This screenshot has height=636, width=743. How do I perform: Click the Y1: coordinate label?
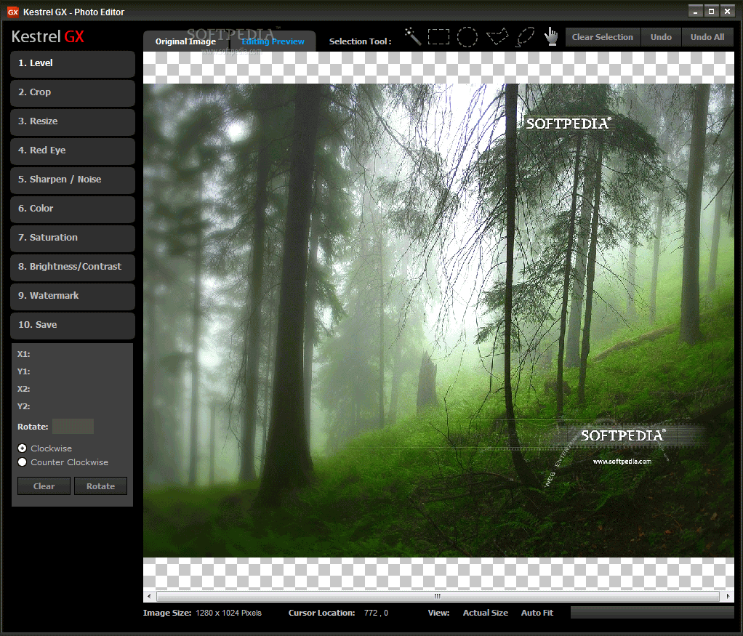click(24, 371)
